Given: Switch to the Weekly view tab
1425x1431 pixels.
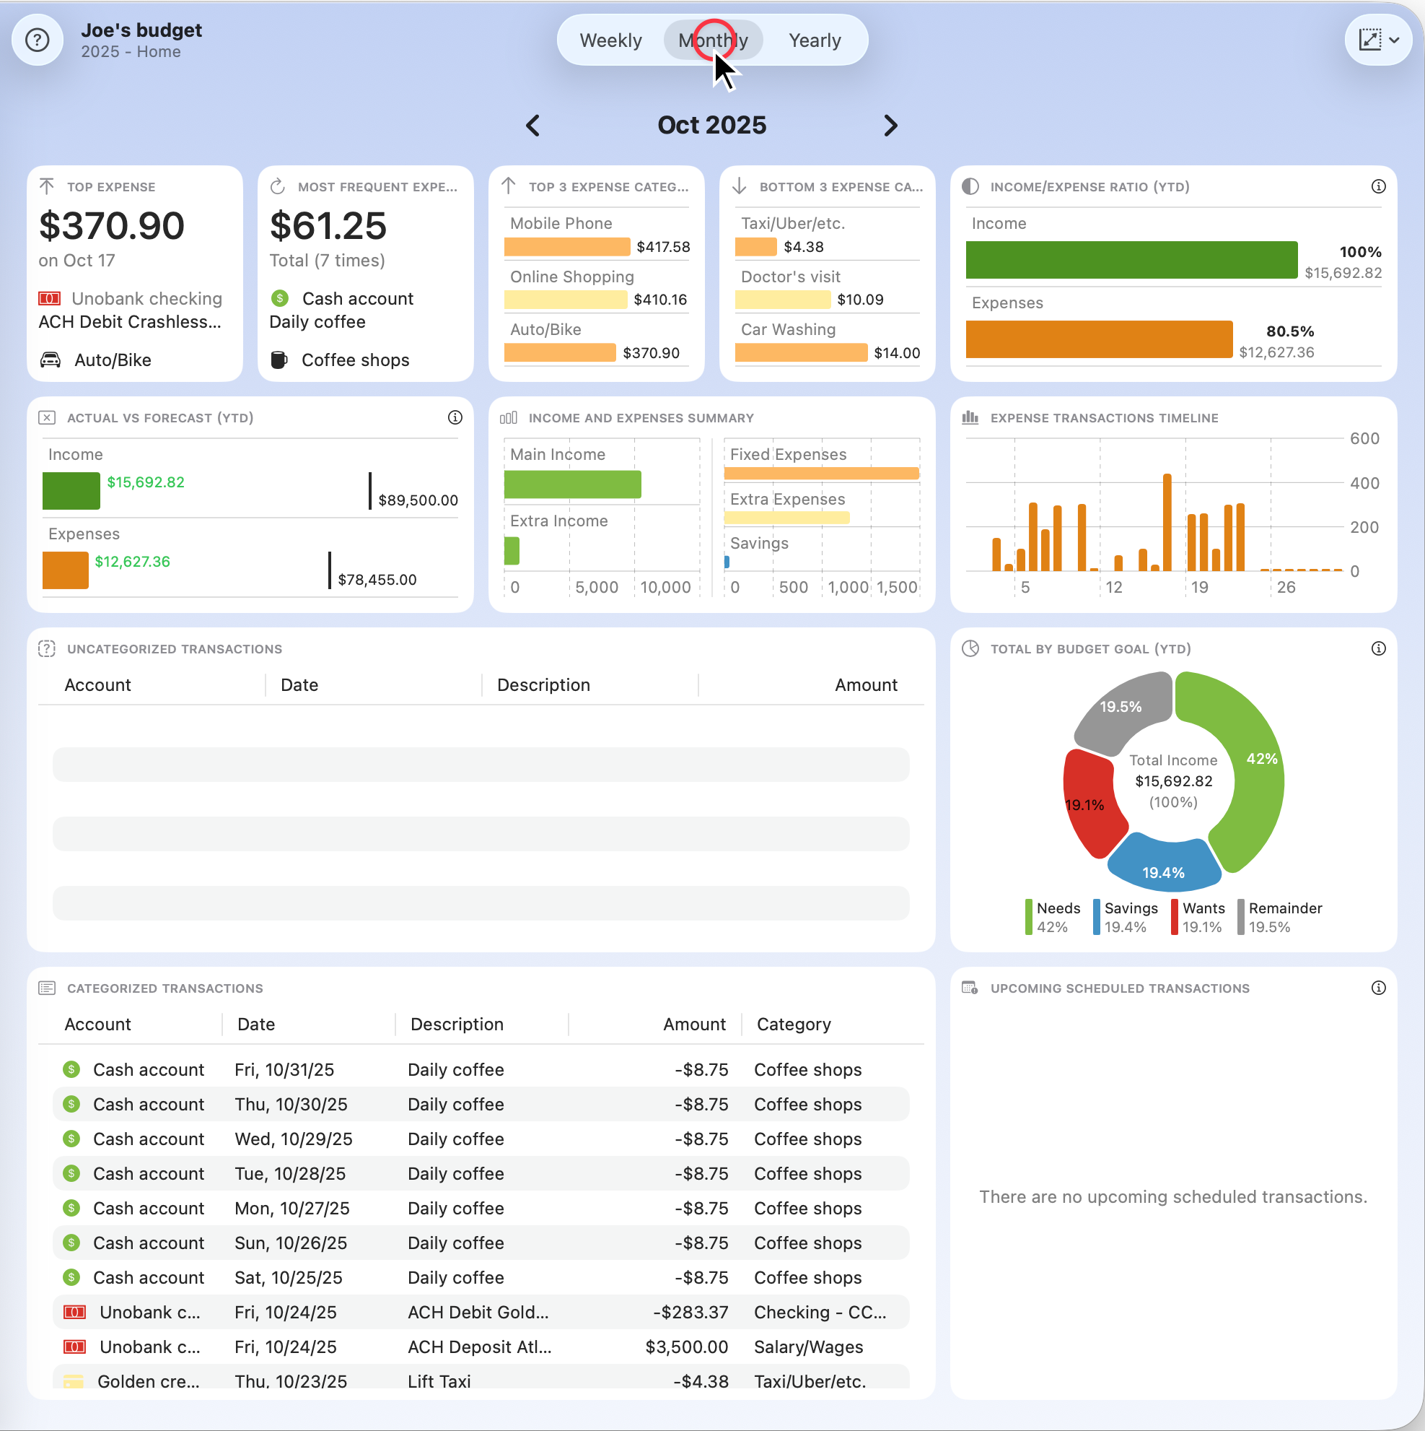Looking at the screenshot, I should [610, 40].
